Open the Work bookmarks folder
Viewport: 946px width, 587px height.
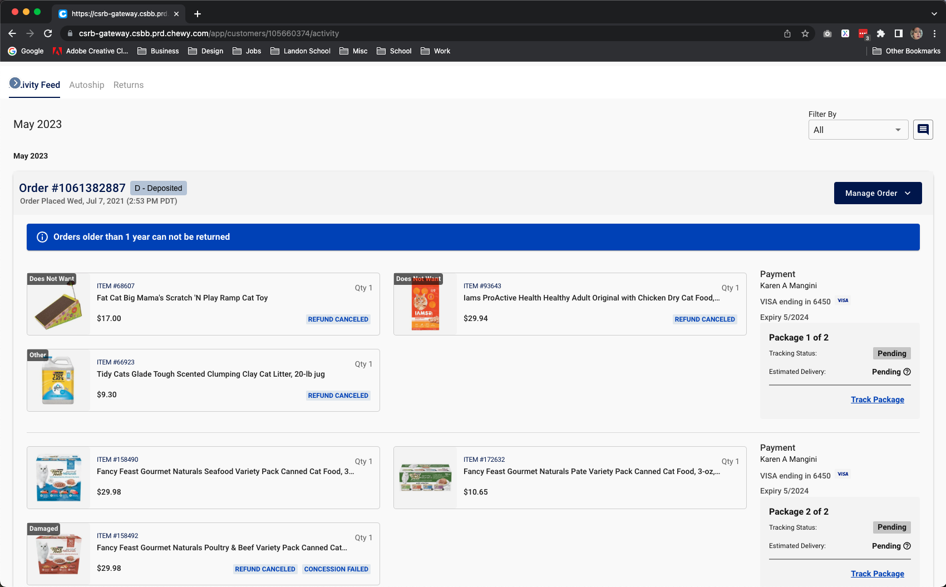click(x=435, y=51)
